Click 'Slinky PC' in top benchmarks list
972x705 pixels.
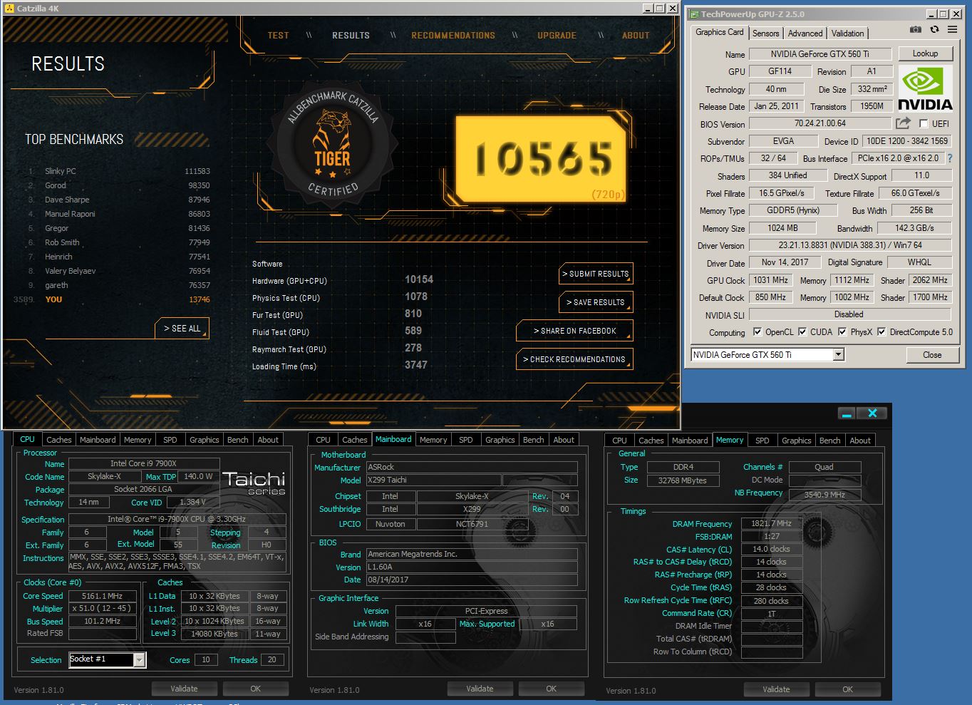tap(61, 171)
